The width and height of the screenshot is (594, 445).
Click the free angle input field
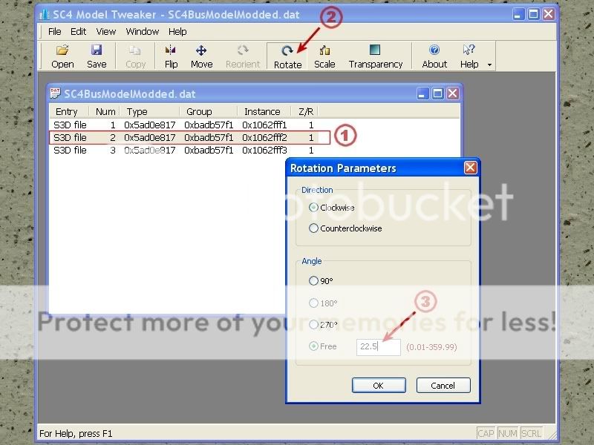click(378, 346)
